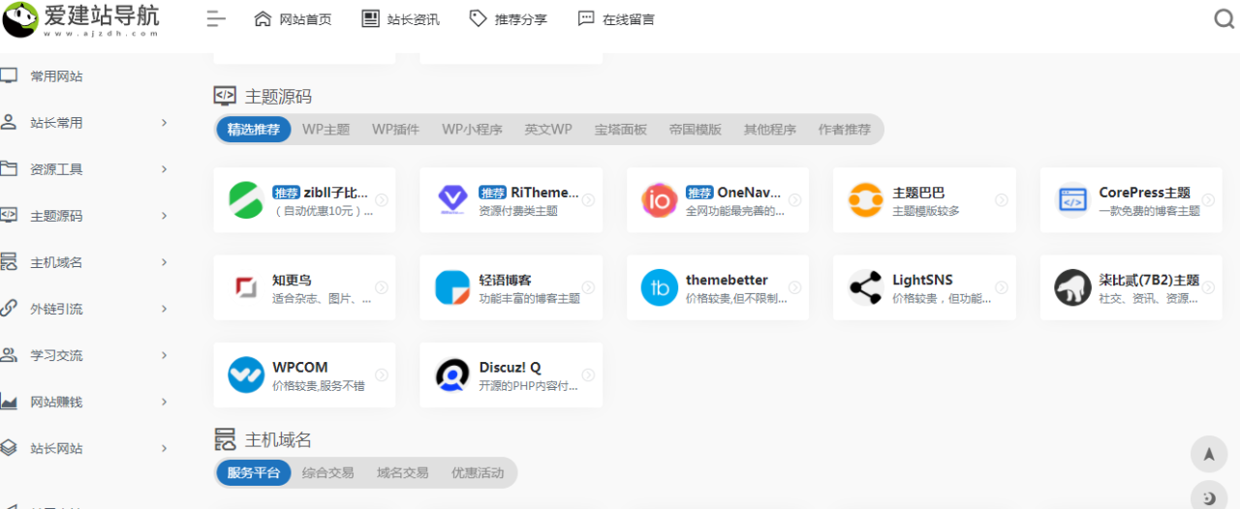Open the LightSNS card title
Viewport: 1240px width, 509px height.
pos(923,280)
